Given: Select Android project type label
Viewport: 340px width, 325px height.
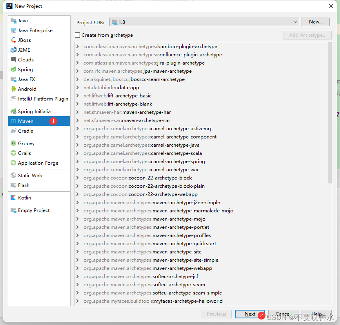Looking at the screenshot, I should pos(27,89).
